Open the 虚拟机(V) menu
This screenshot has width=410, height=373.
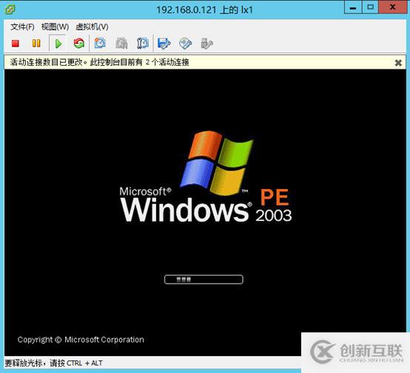click(92, 27)
